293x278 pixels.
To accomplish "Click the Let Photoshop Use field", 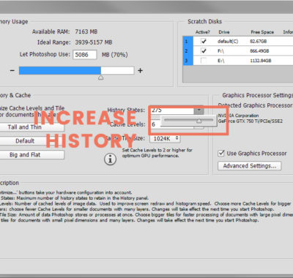I will (x=85, y=55).
